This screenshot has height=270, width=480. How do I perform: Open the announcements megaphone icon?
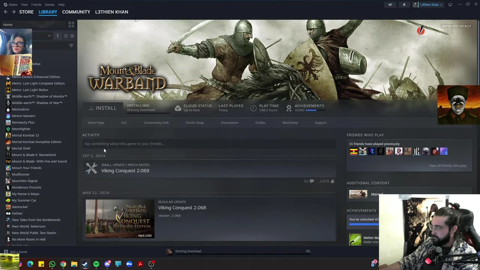tap(390, 4)
